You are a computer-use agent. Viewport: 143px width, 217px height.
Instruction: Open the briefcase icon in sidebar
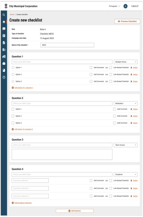pos(4,63)
